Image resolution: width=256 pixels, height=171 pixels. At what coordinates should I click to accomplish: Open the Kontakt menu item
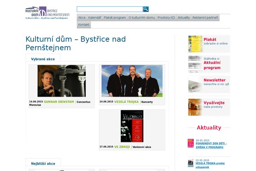point(84,24)
